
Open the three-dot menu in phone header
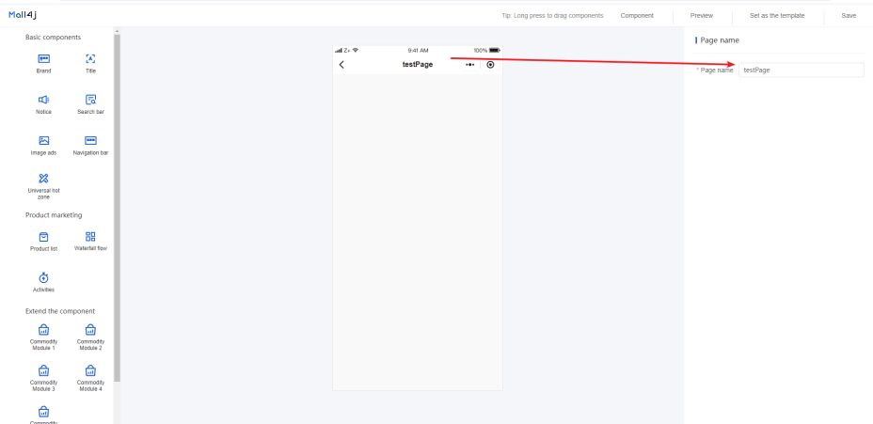470,65
